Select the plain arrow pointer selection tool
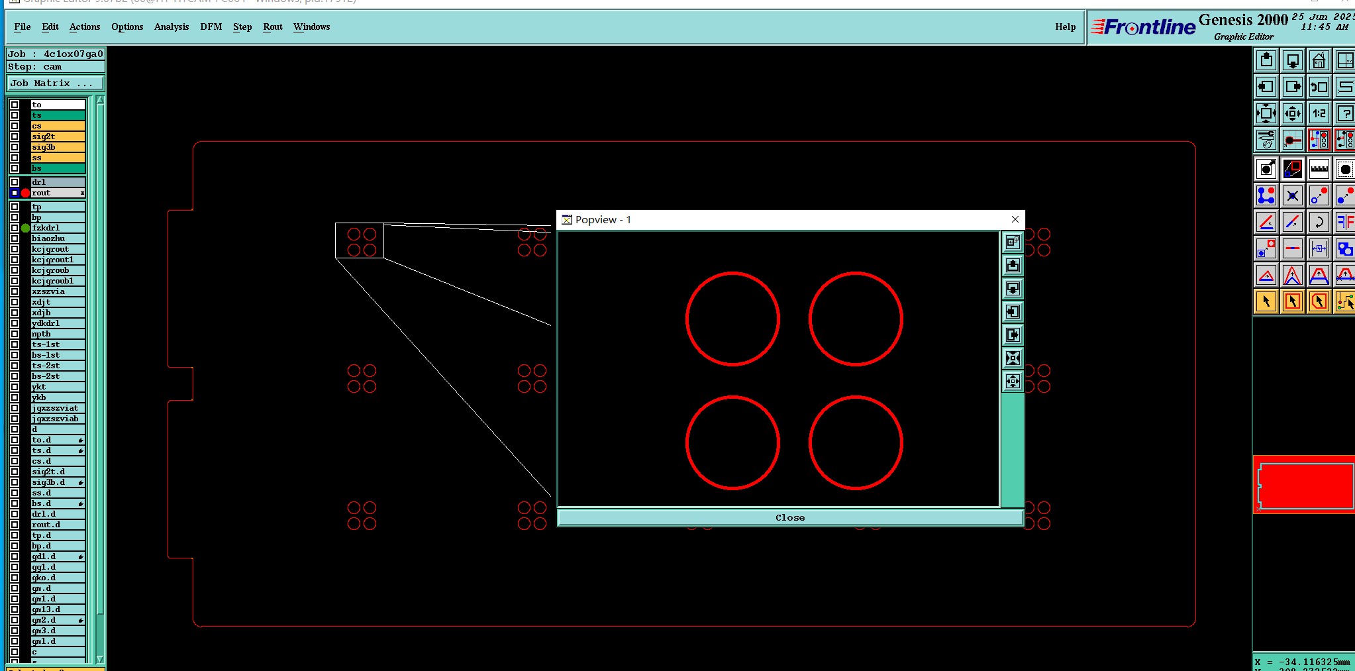This screenshot has height=671, width=1355. click(x=1266, y=301)
